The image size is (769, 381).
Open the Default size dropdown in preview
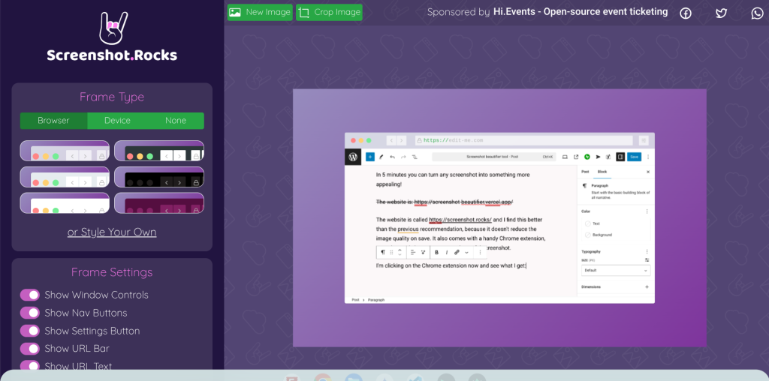617,270
